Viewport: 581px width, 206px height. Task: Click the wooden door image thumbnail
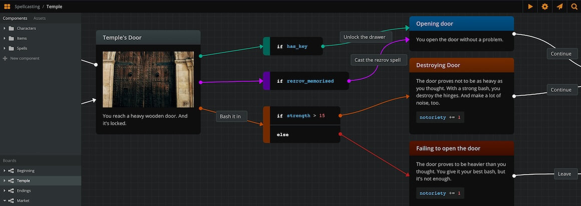tap(148, 79)
